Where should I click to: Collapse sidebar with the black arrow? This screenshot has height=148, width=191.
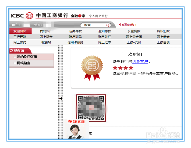61,98
